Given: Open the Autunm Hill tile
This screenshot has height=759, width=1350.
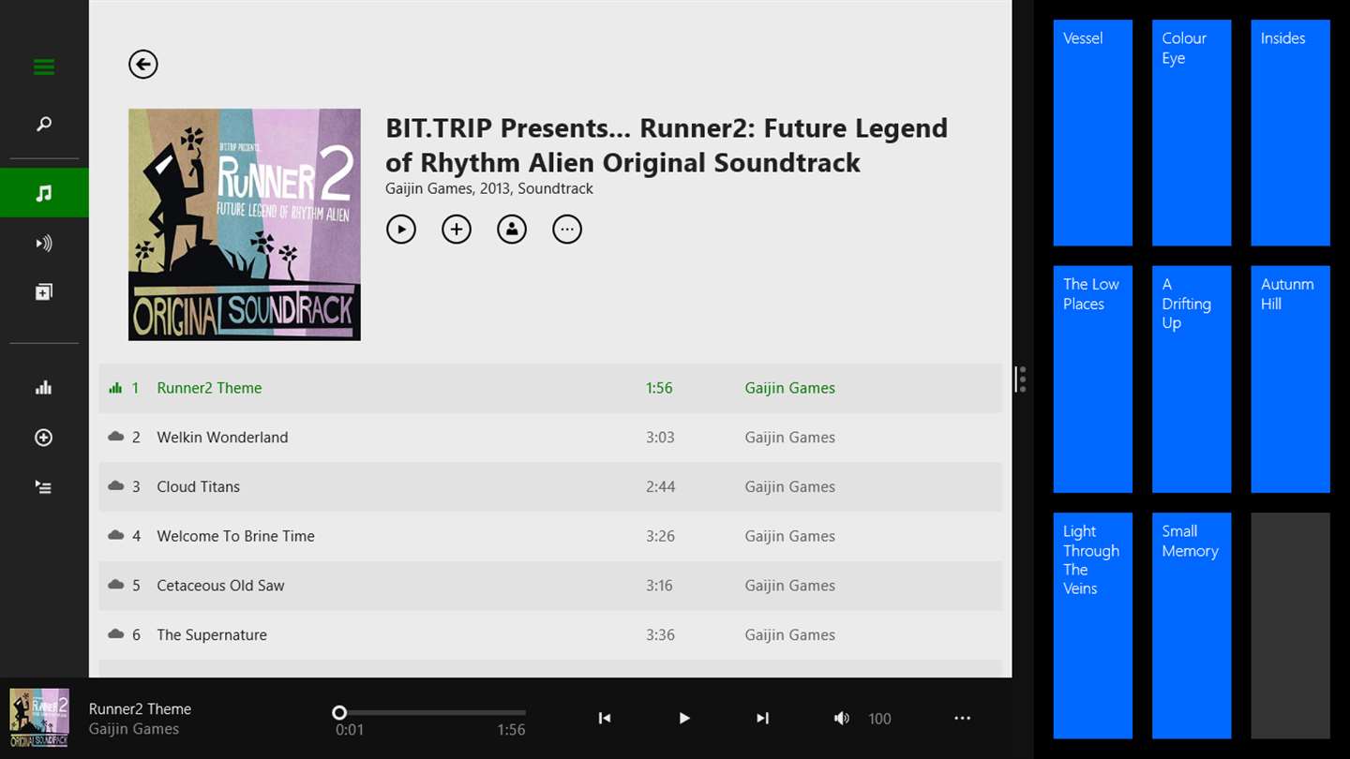Looking at the screenshot, I should pos(1290,379).
